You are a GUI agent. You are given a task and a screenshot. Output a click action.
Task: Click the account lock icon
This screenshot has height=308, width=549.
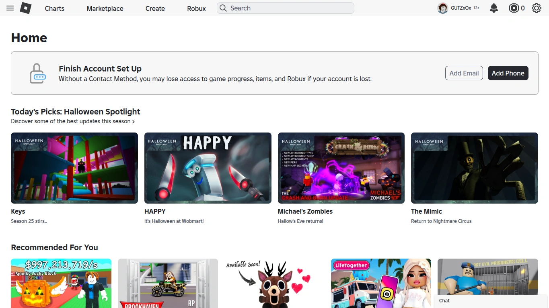tap(37, 73)
